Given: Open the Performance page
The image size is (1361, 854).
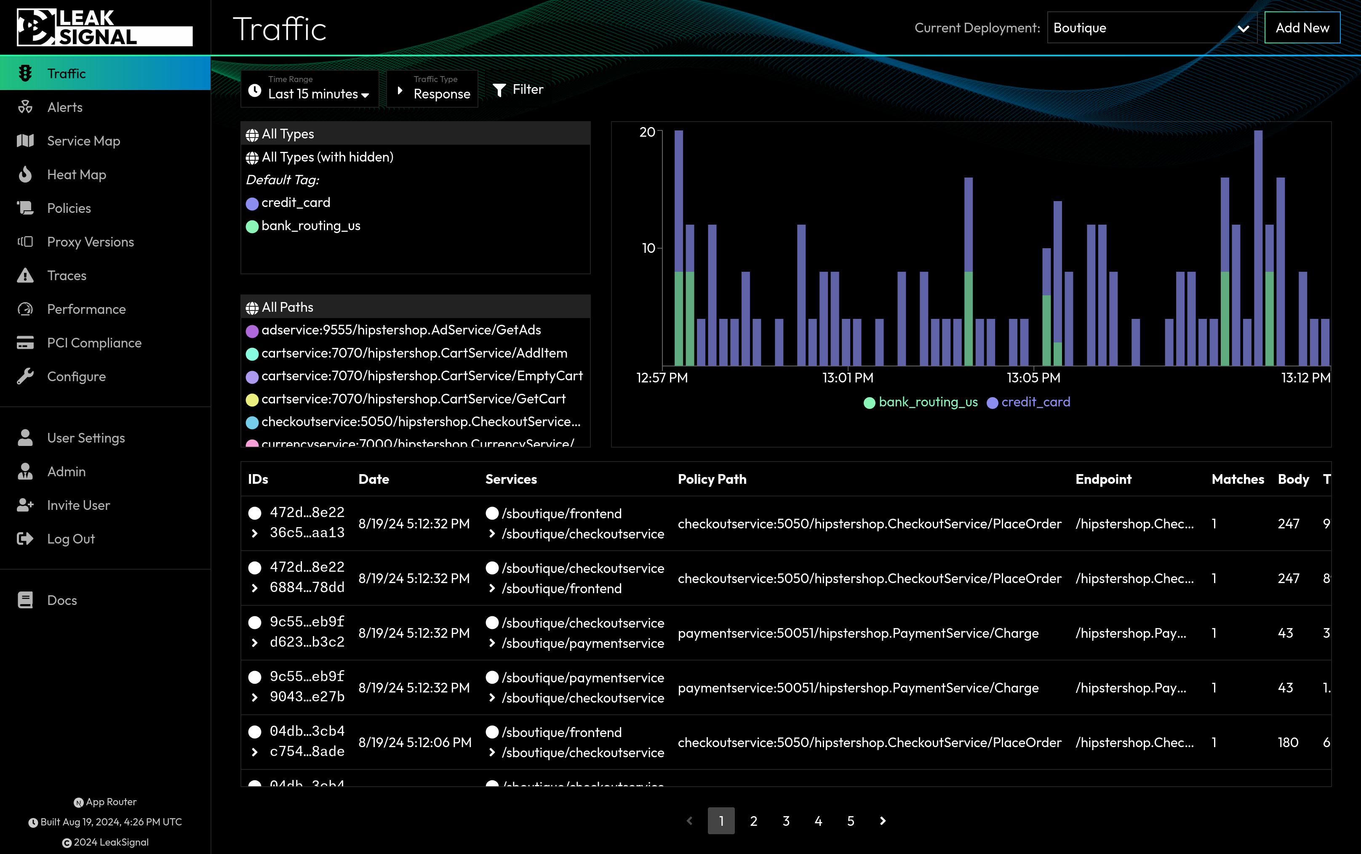Looking at the screenshot, I should (86, 309).
